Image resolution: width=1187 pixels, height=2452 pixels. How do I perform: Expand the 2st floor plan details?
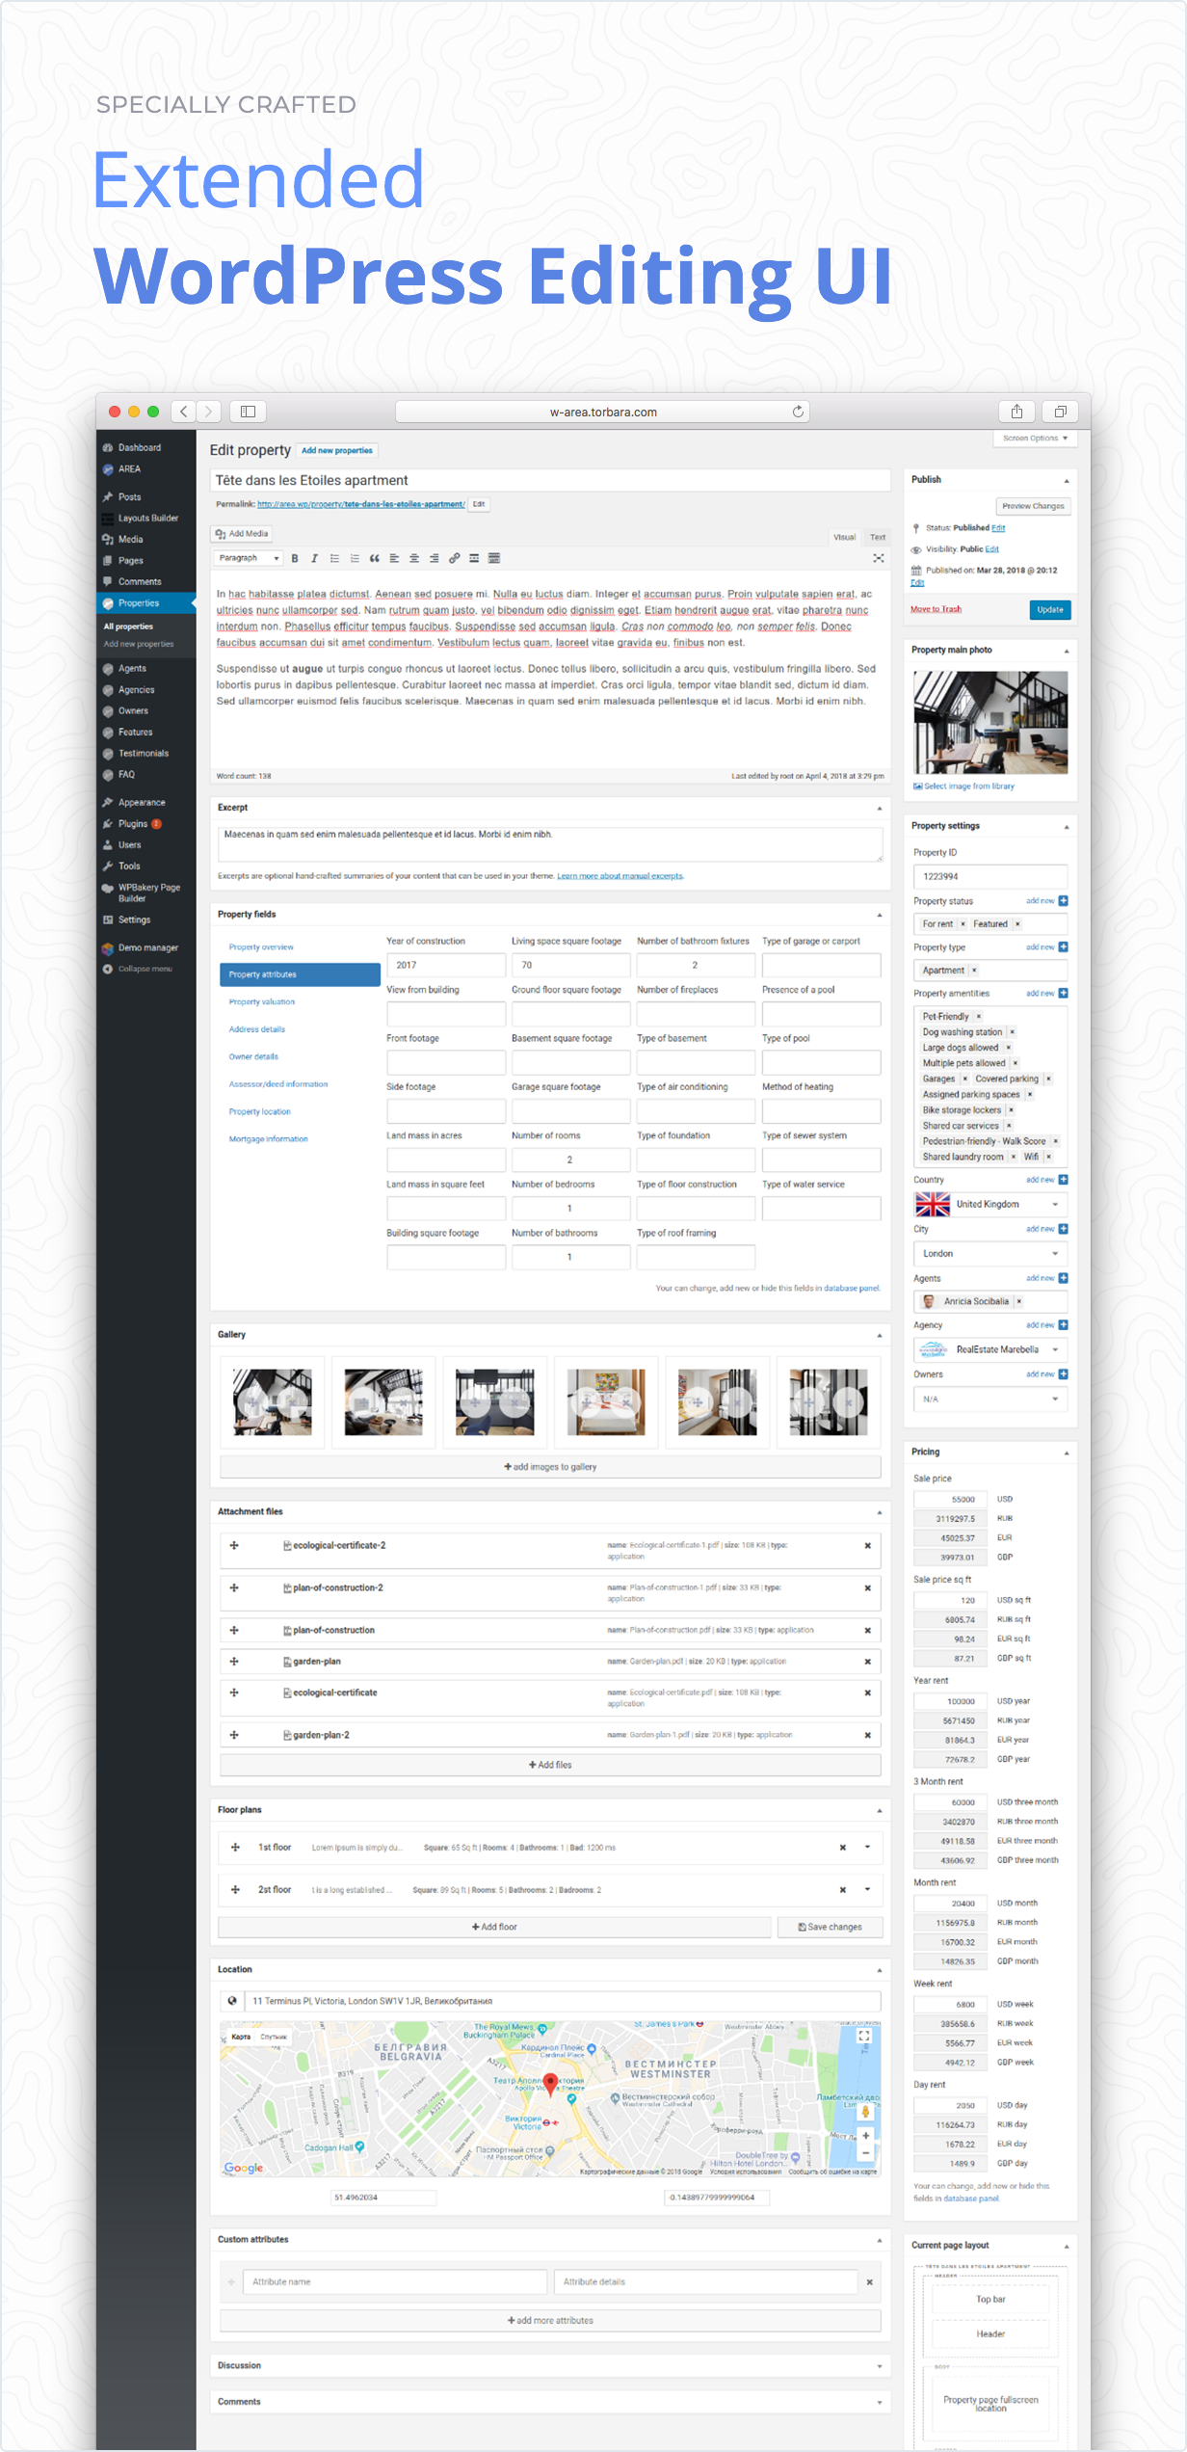867,1890
